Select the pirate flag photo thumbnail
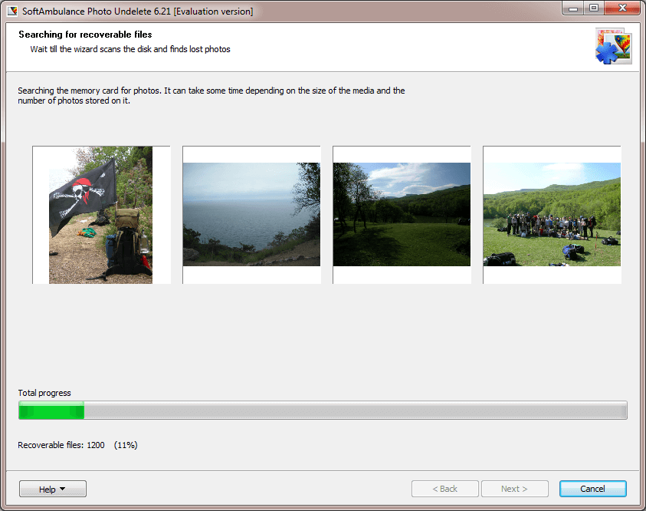The width and height of the screenshot is (646, 511). tap(101, 215)
